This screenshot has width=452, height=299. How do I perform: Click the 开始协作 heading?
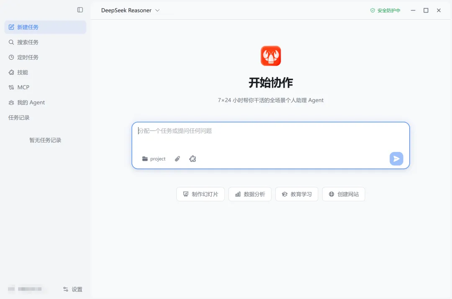[x=271, y=83]
